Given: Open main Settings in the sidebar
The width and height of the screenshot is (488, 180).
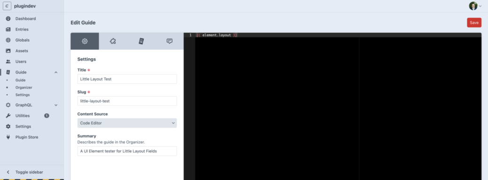Looking at the screenshot, I should pos(23,127).
